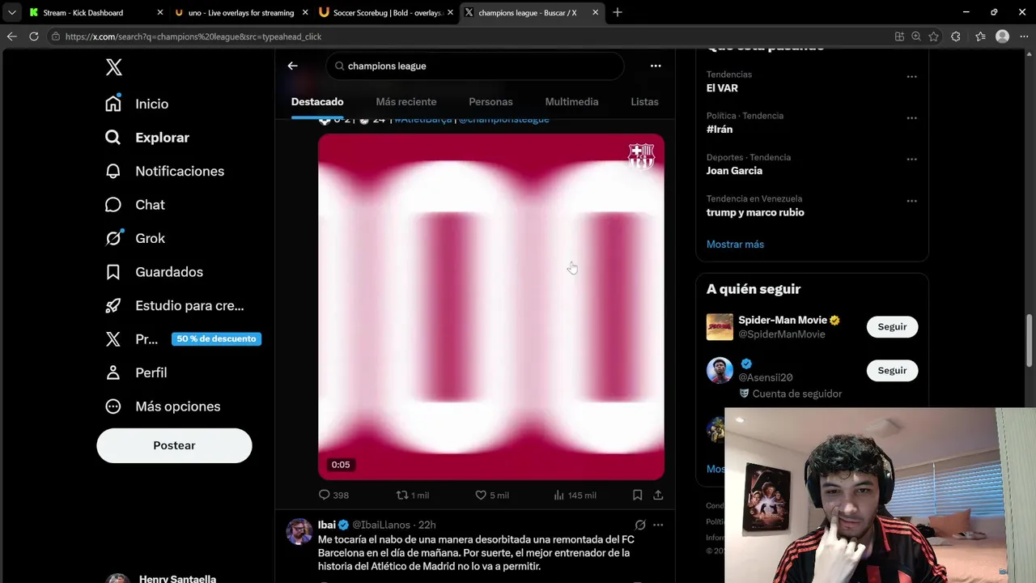Viewport: 1036px width, 583px height.
Task: Switch to the uno - Live overlays browser tab
Action: [x=241, y=12]
